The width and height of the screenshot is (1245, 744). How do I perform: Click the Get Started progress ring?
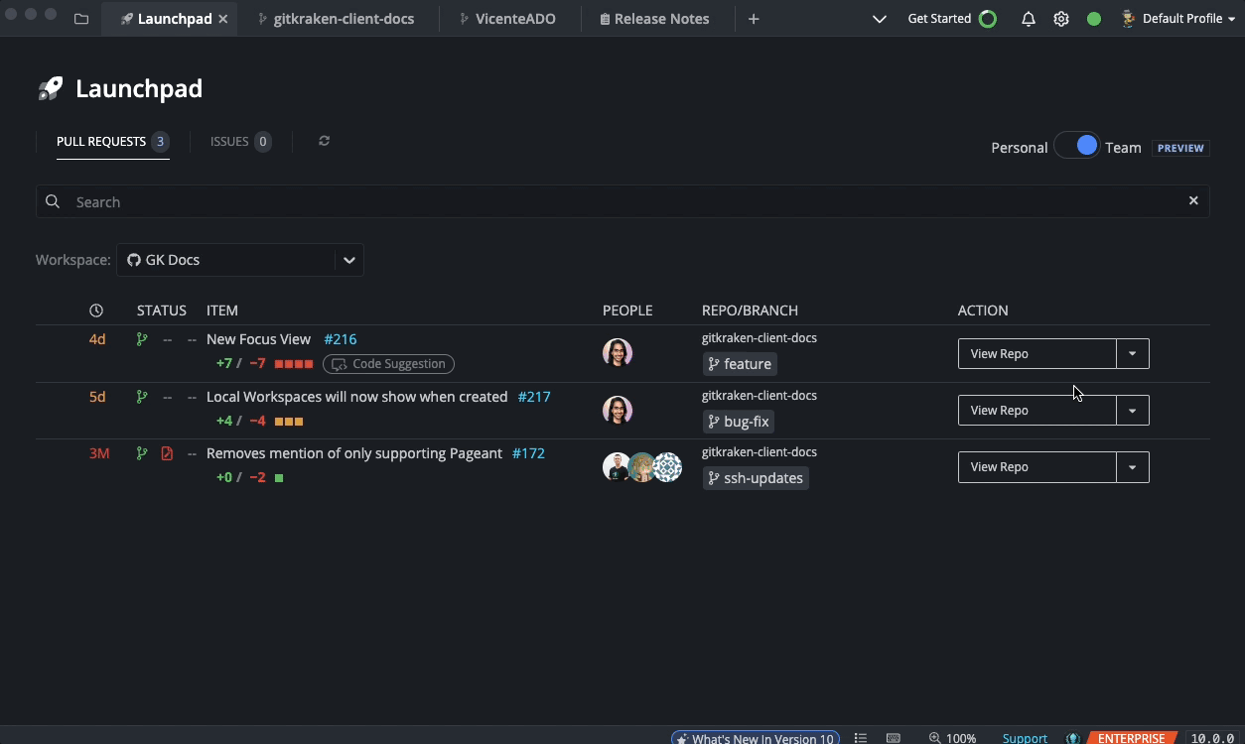(x=988, y=19)
